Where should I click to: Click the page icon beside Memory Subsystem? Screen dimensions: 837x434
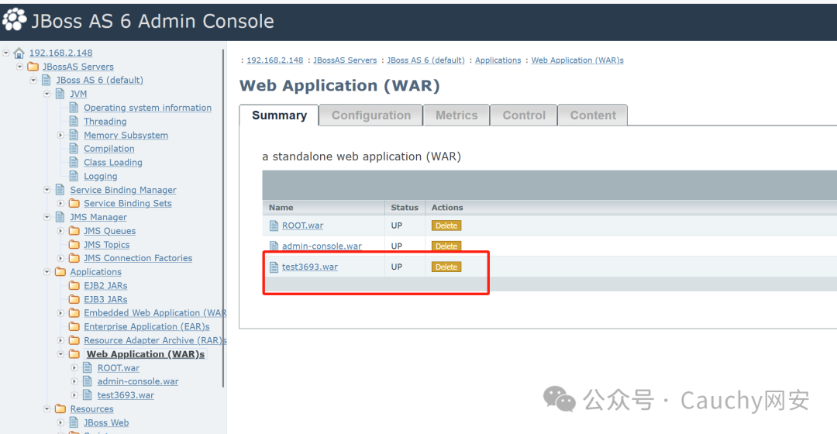pos(74,135)
